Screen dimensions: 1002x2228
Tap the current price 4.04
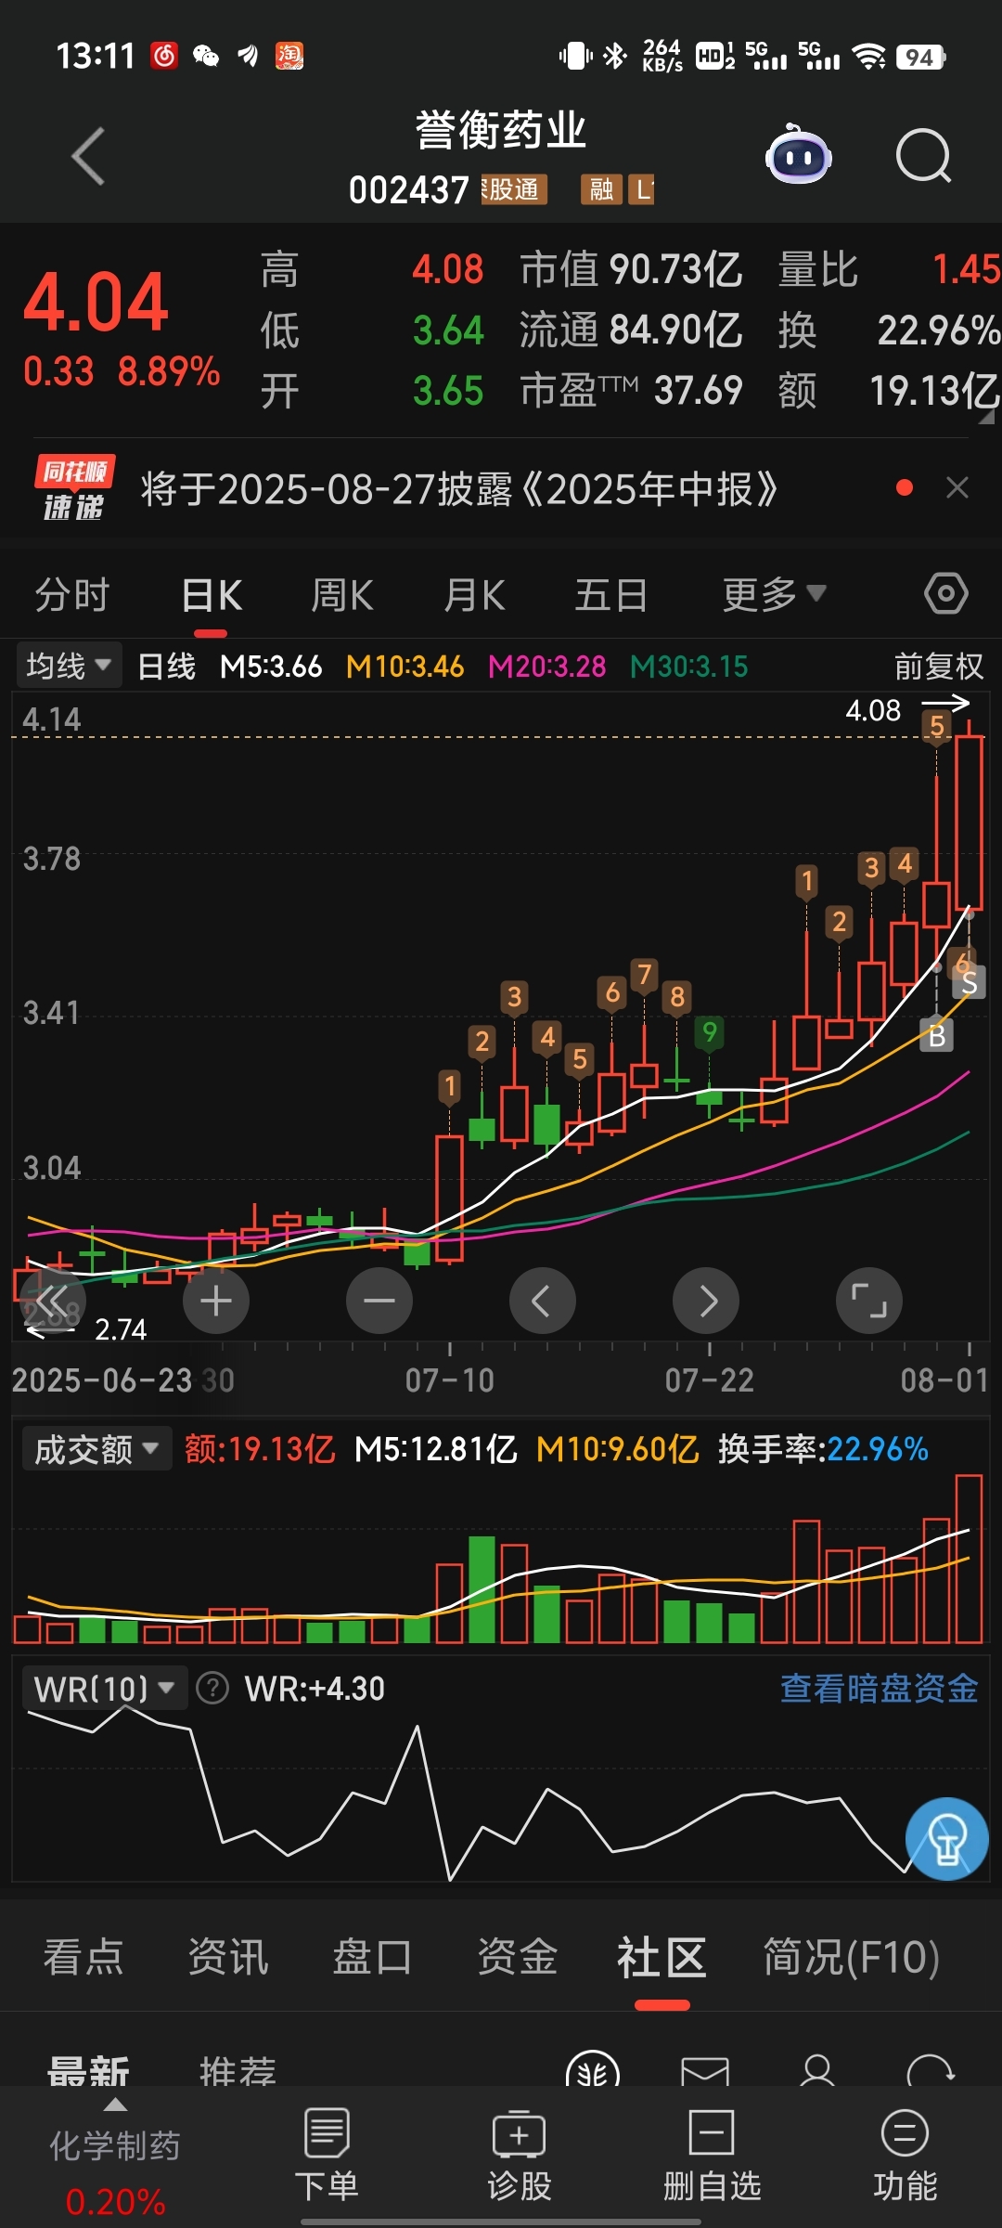pos(96,303)
